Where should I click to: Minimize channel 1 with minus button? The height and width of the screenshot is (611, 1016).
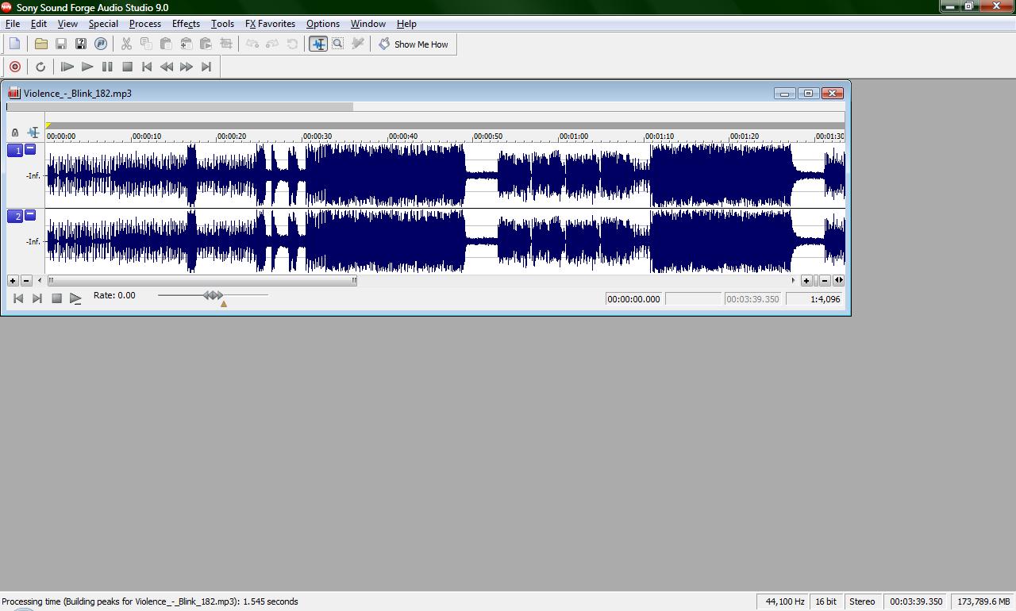click(30, 148)
